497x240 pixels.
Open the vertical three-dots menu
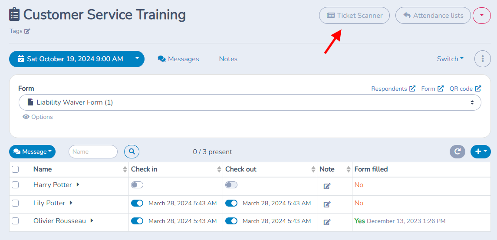tap(482, 59)
